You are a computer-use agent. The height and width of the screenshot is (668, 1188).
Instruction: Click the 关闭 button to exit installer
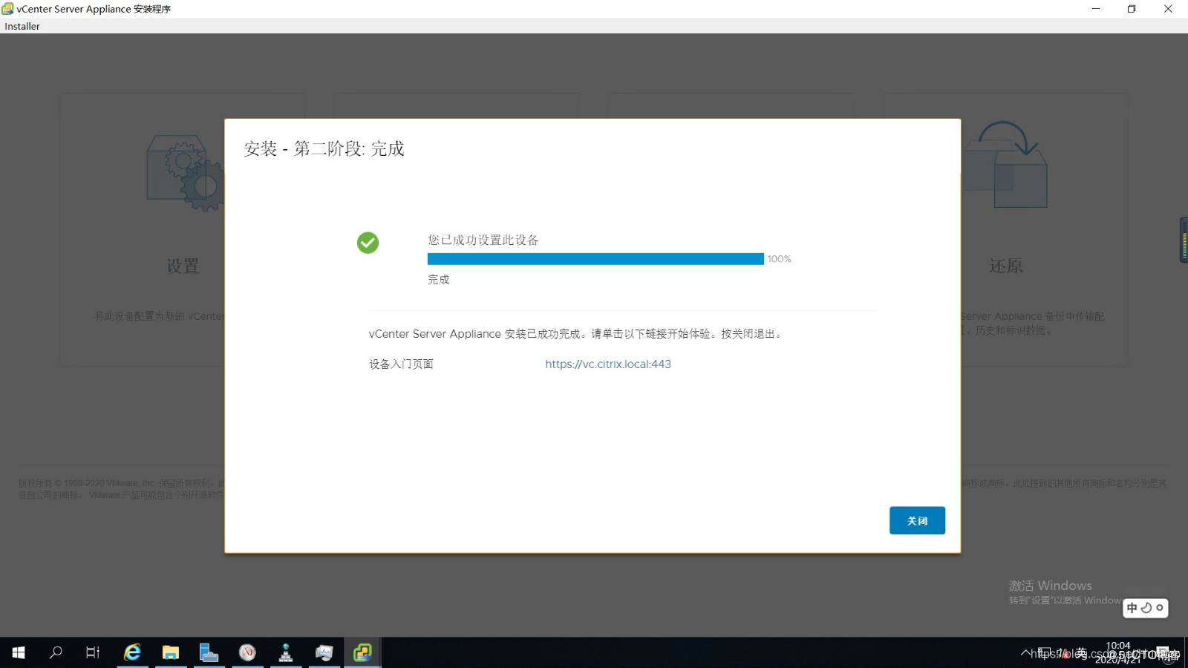point(917,520)
